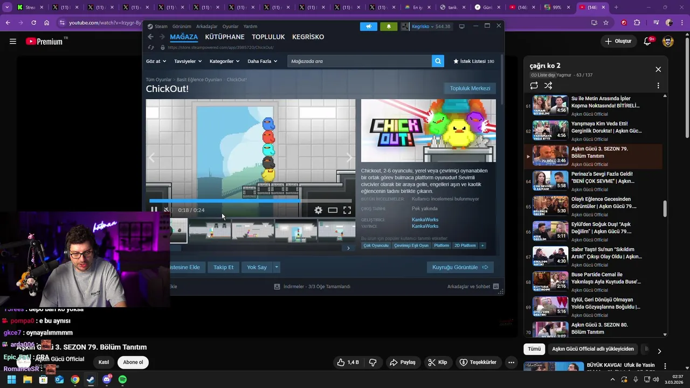
Task: Expand Tavsiyeler dropdown
Action: [x=188, y=61]
